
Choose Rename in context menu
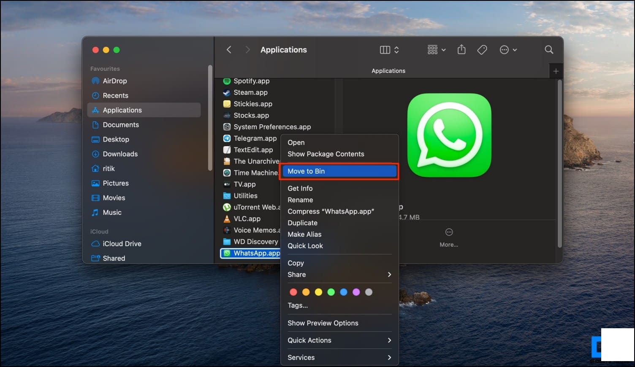pos(339,200)
